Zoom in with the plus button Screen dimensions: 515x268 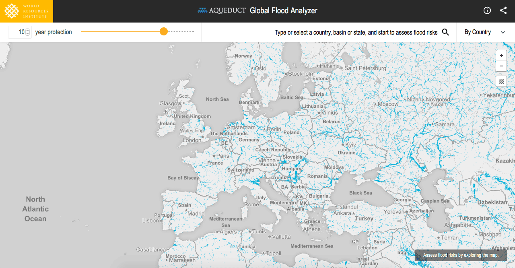click(501, 56)
